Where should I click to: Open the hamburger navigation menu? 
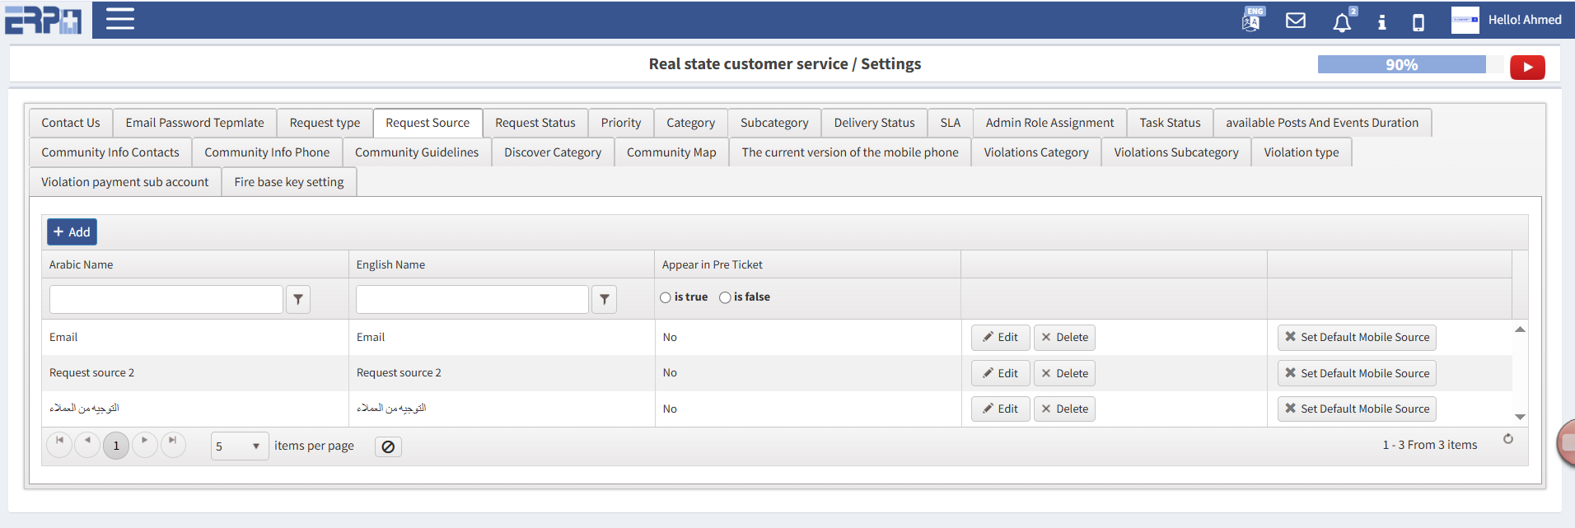tap(119, 19)
